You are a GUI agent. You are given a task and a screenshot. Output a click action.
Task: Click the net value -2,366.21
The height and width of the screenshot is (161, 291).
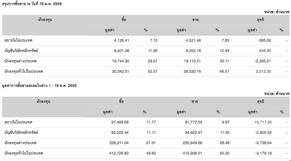click(x=262, y=61)
